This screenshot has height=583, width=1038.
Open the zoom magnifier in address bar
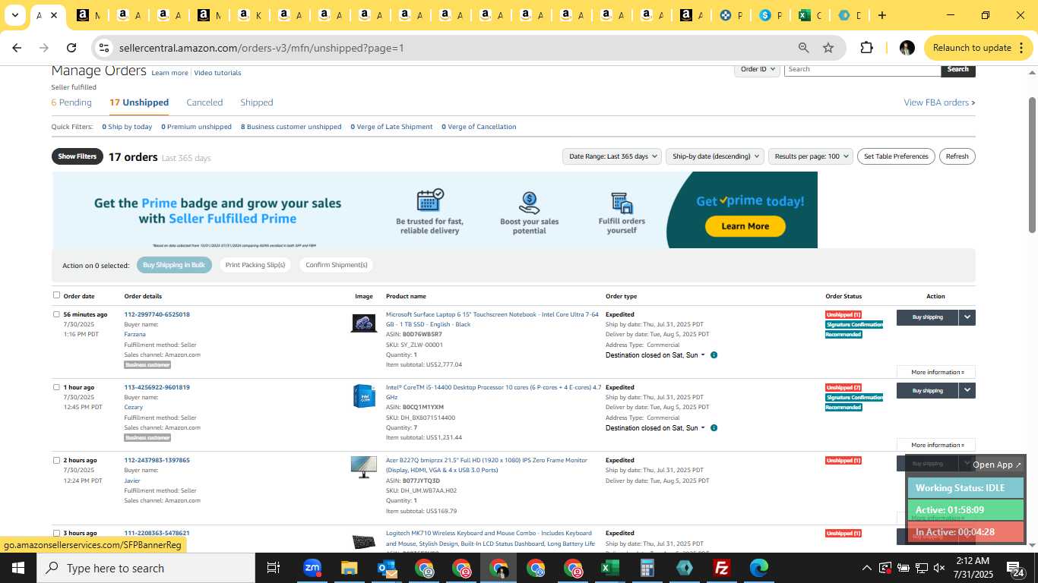(803, 48)
